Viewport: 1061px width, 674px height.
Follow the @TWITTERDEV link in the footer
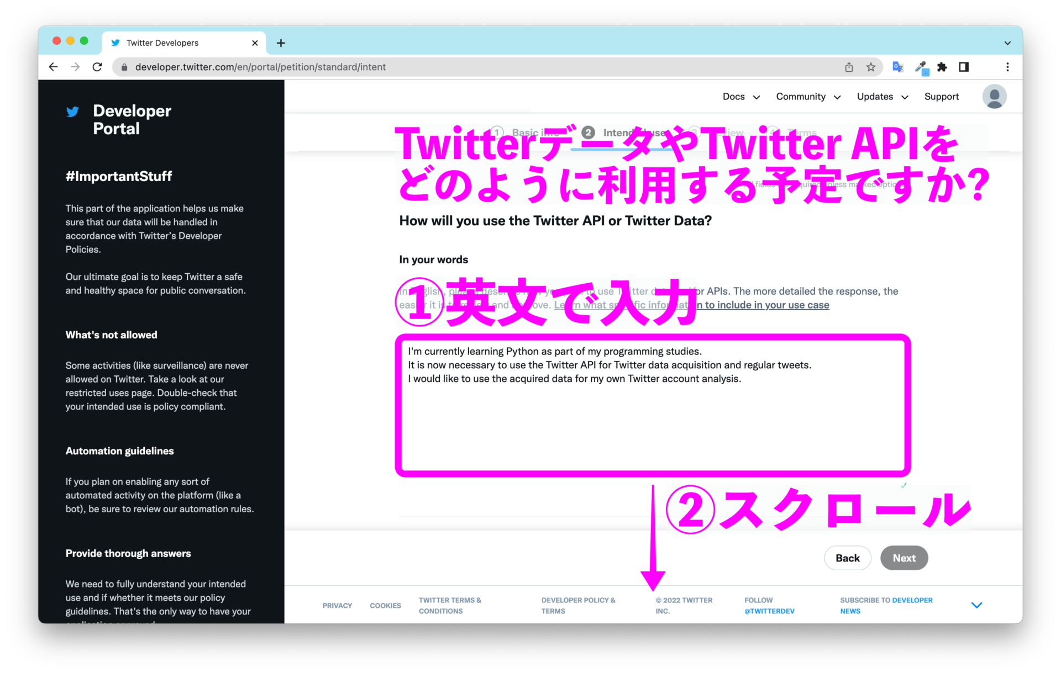coord(769,611)
